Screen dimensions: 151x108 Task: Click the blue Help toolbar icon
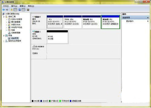(x=20, y=10)
